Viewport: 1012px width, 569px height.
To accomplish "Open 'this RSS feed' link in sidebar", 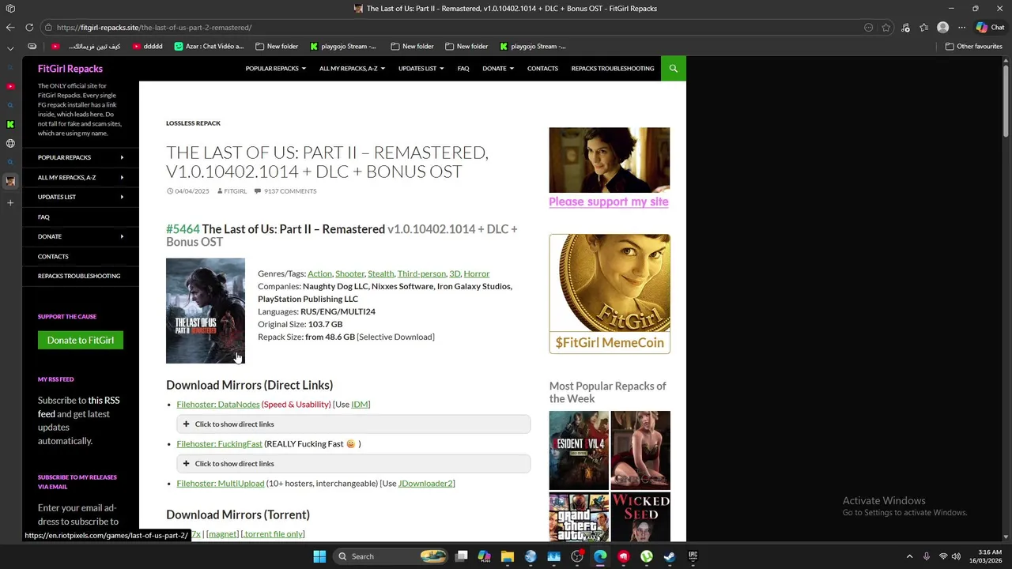I will pyautogui.click(x=79, y=407).
